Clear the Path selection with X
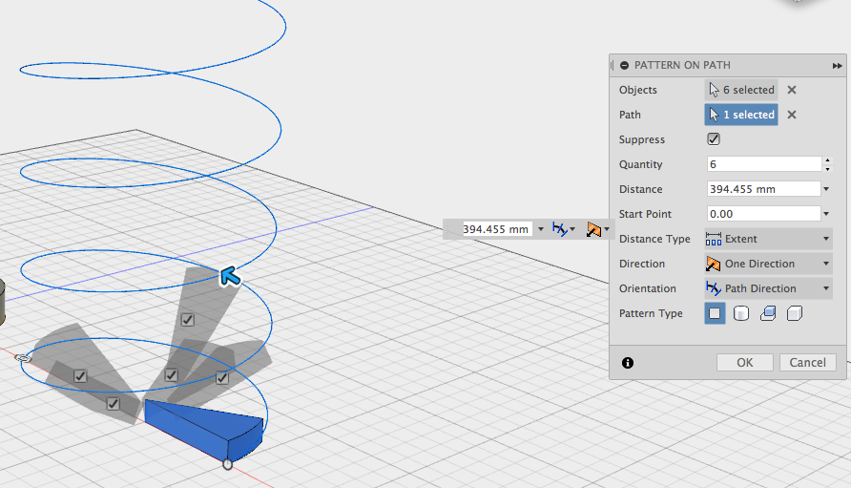 click(x=792, y=115)
